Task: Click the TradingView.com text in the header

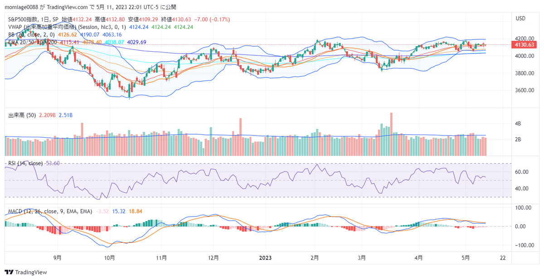Action: pos(68,7)
